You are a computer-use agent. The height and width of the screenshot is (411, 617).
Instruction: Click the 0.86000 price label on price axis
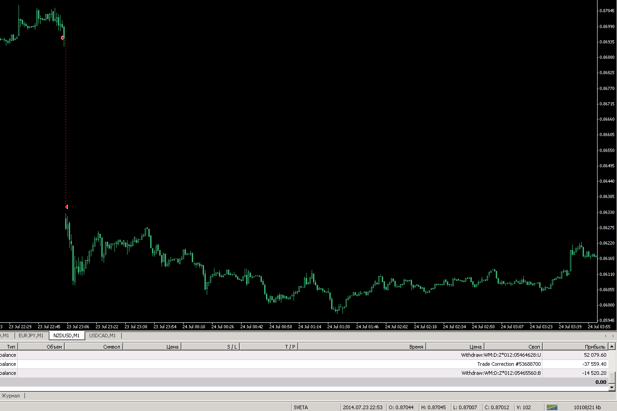coord(607,305)
